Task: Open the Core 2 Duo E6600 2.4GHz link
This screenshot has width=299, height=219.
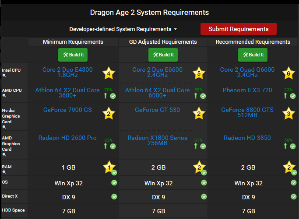Action: point(157,72)
